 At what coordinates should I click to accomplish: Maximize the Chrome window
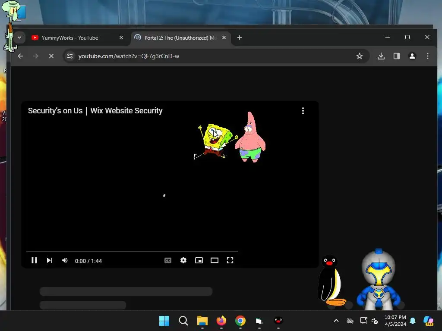pos(407,37)
